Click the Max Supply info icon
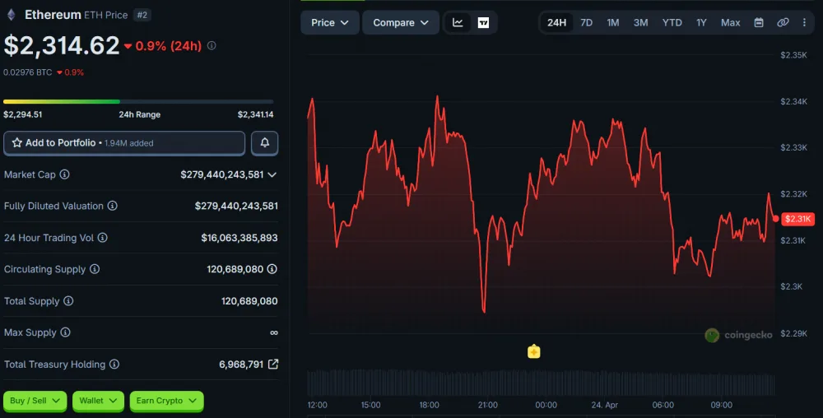This screenshot has width=823, height=418. pos(65,332)
